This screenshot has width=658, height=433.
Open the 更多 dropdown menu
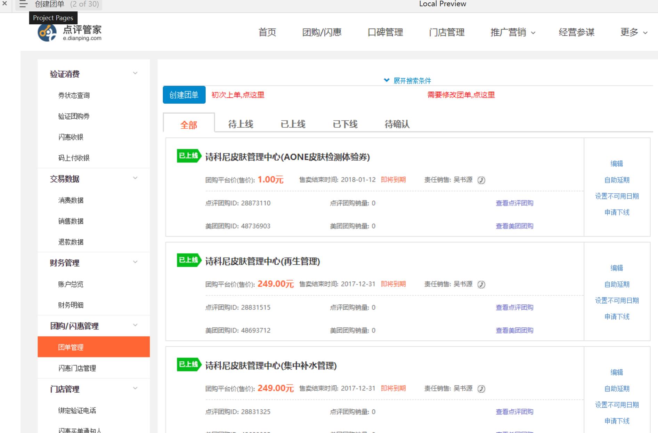tap(634, 32)
